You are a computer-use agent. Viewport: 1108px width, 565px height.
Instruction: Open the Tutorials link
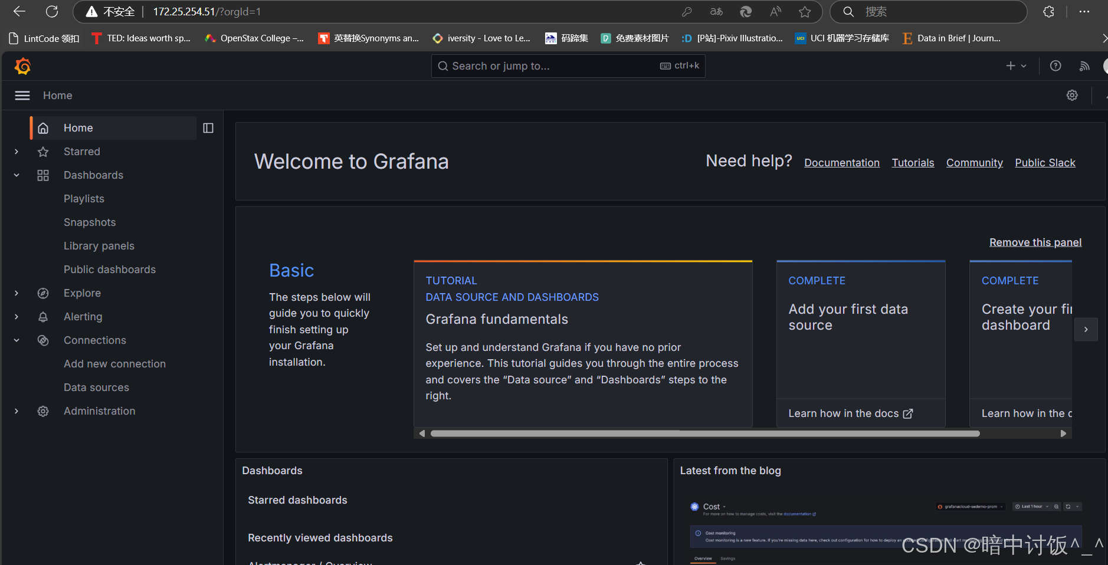tap(913, 163)
